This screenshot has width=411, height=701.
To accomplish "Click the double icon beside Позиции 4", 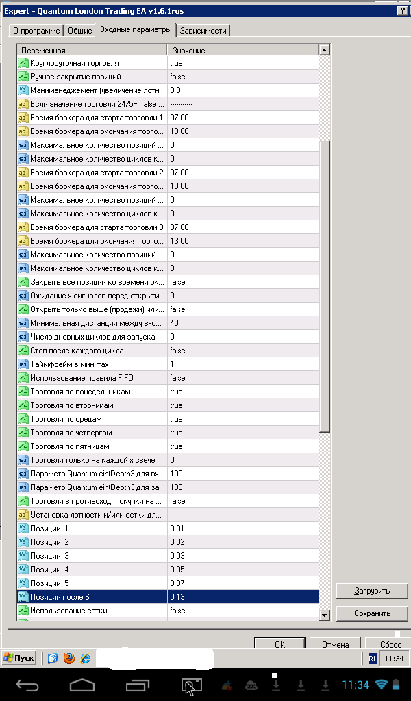I will point(23,570).
